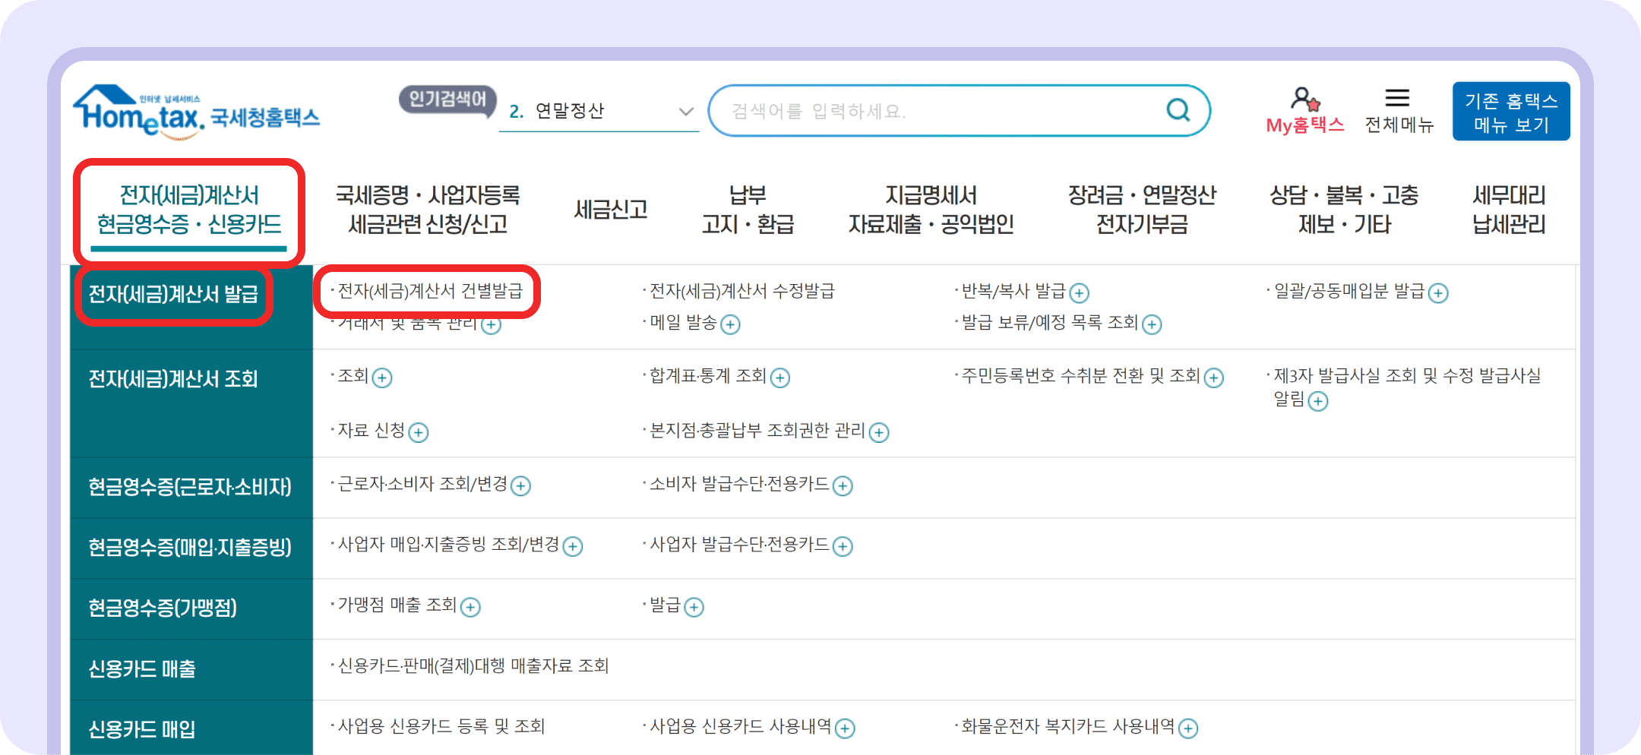This screenshot has height=755, width=1641.
Task: Click the plus icon beside 메일 발송
Action: coord(732,324)
